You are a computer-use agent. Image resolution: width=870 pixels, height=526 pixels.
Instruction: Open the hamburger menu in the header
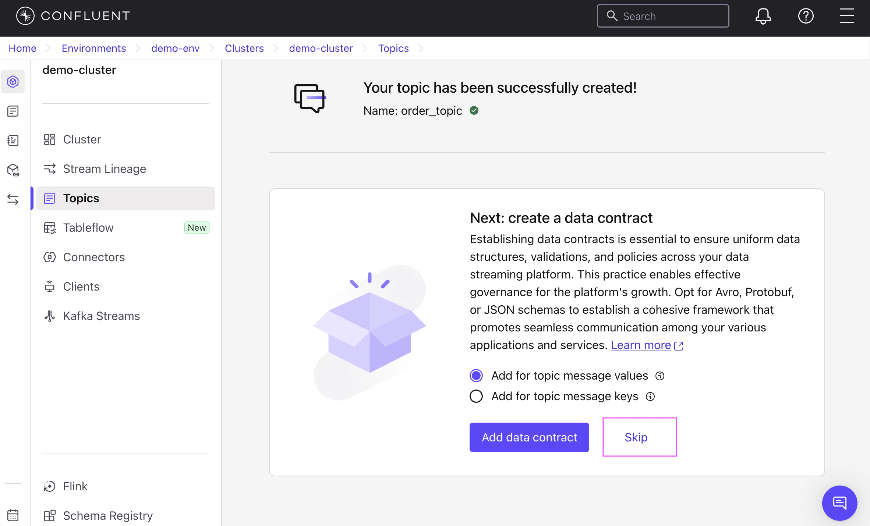point(847,16)
